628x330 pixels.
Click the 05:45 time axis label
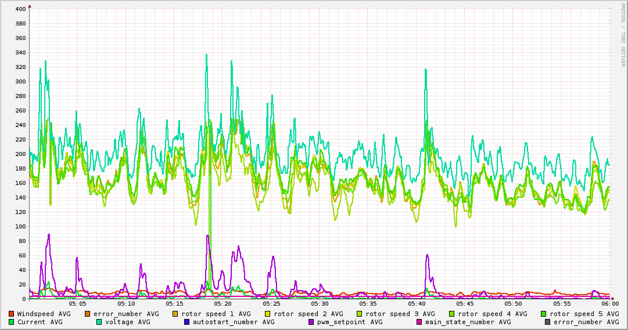[465, 304]
